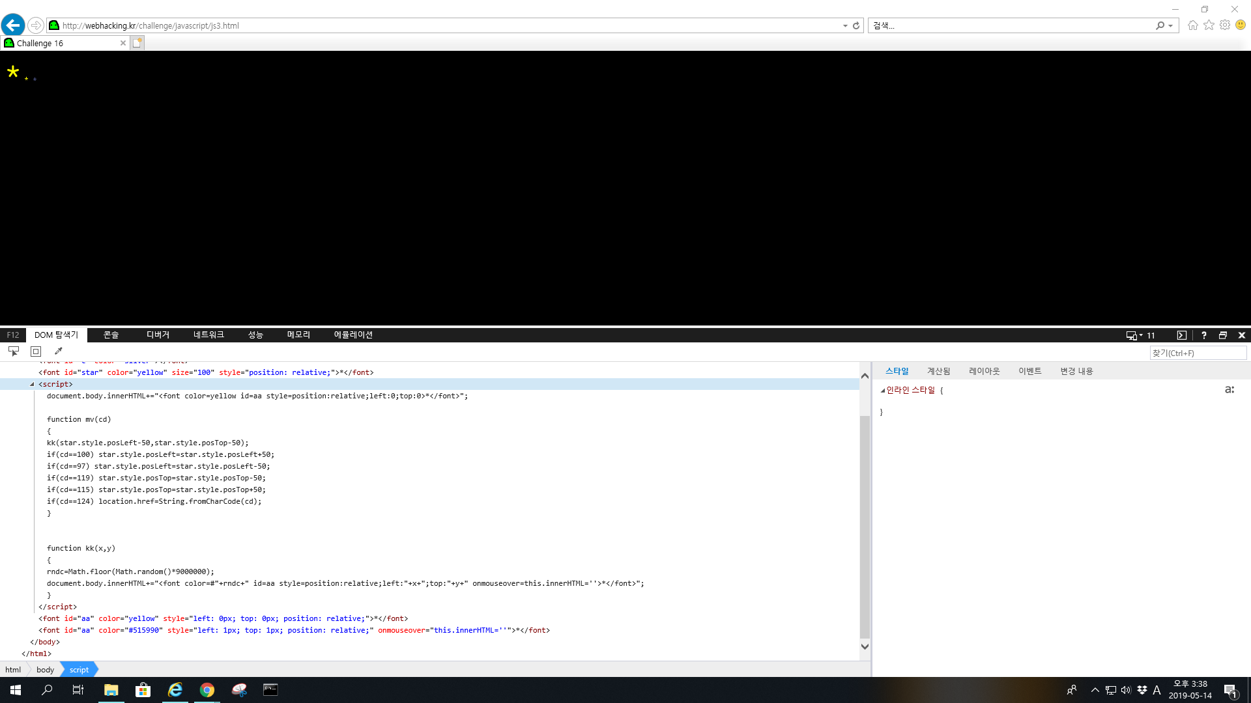Go back with the browser Back arrow
Image resolution: width=1251 pixels, height=703 pixels.
[13, 25]
